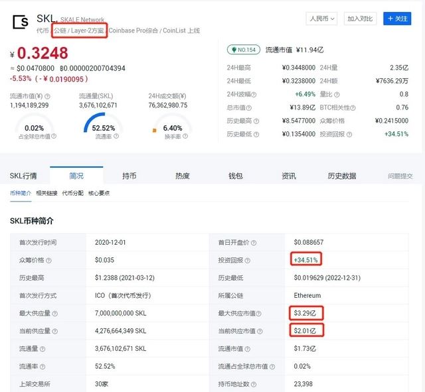The width and height of the screenshot is (425, 392).
Task: Click the 公链 category link
Action: [60, 31]
